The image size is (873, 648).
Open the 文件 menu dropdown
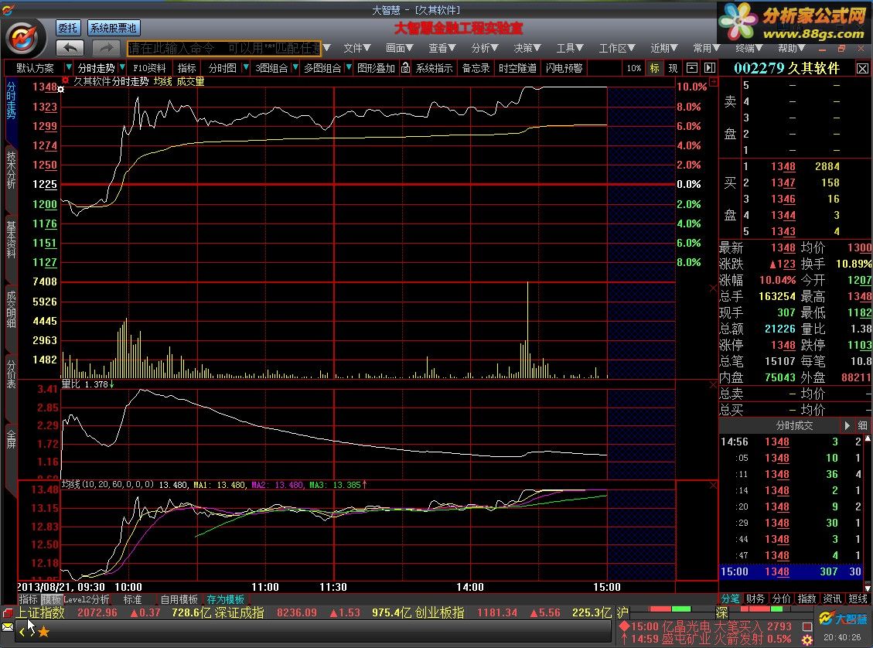click(x=356, y=49)
